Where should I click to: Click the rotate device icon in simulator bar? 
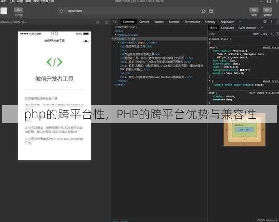pyautogui.click(x=98, y=22)
